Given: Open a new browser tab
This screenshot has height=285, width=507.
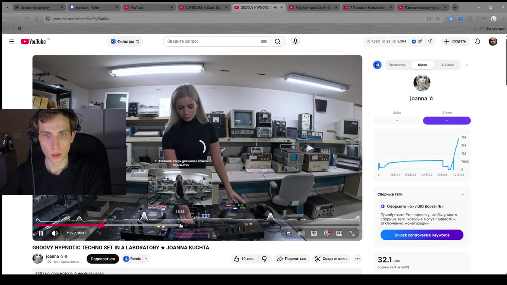Looking at the screenshot, I should [x=455, y=8].
